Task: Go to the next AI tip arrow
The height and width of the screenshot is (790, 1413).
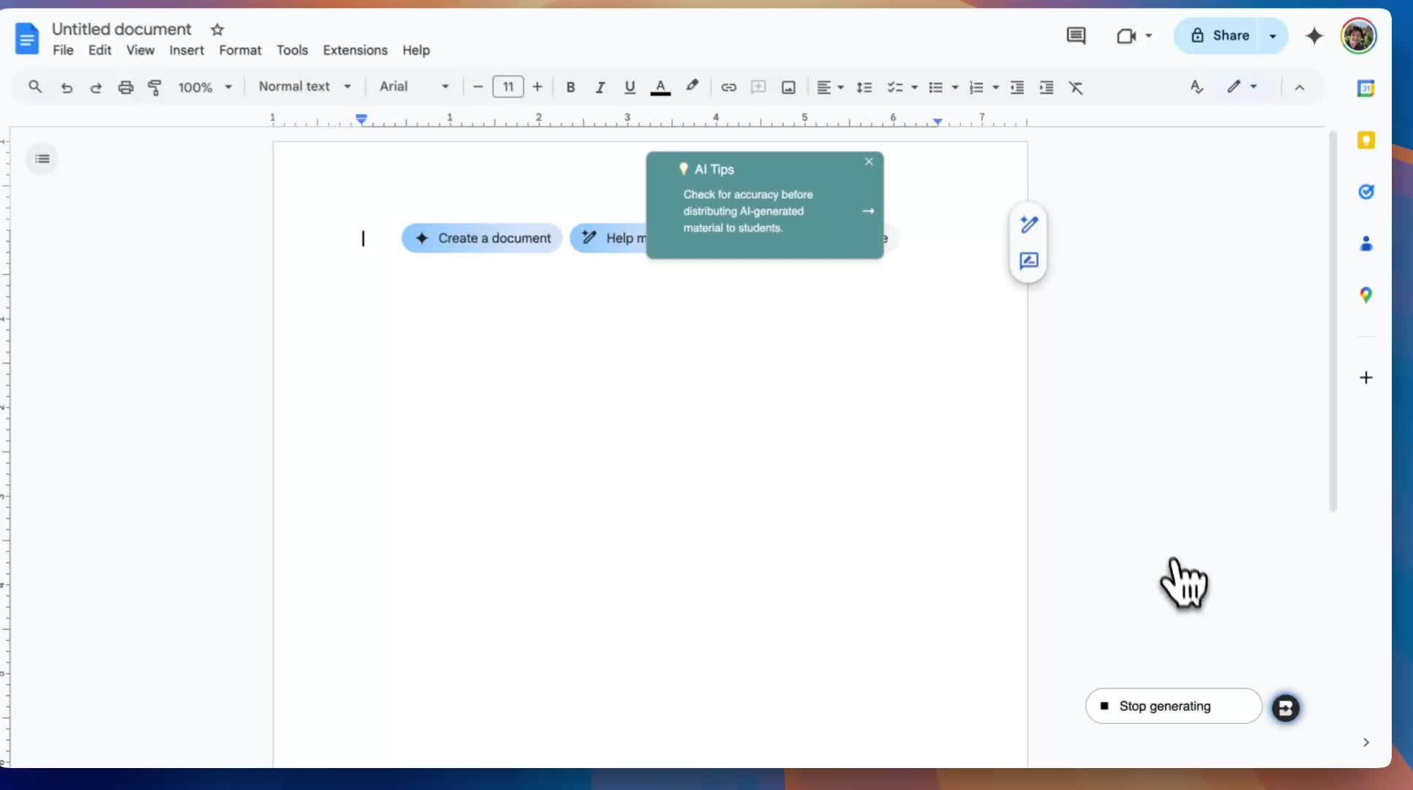Action: click(x=868, y=211)
